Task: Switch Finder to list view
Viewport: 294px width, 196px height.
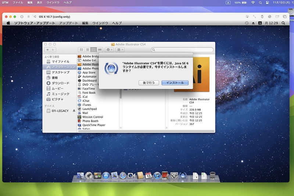Action: point(87,50)
